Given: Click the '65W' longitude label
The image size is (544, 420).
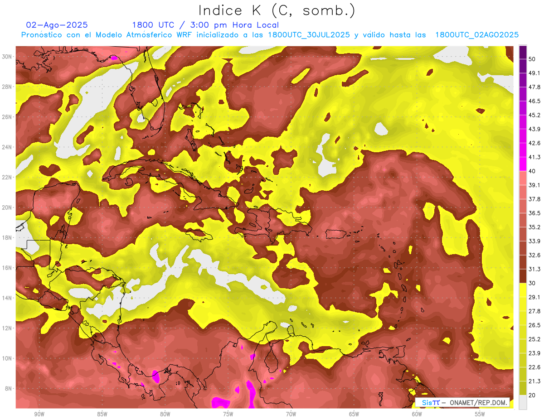Looking at the screenshot, I should [x=354, y=414].
